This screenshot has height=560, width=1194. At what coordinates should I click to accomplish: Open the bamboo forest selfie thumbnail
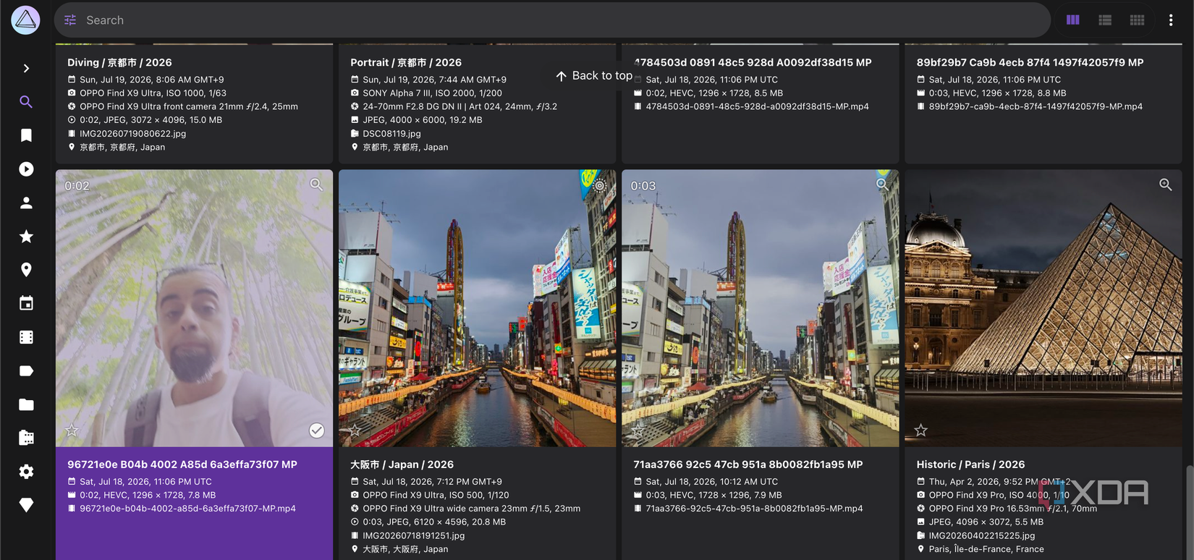point(194,308)
